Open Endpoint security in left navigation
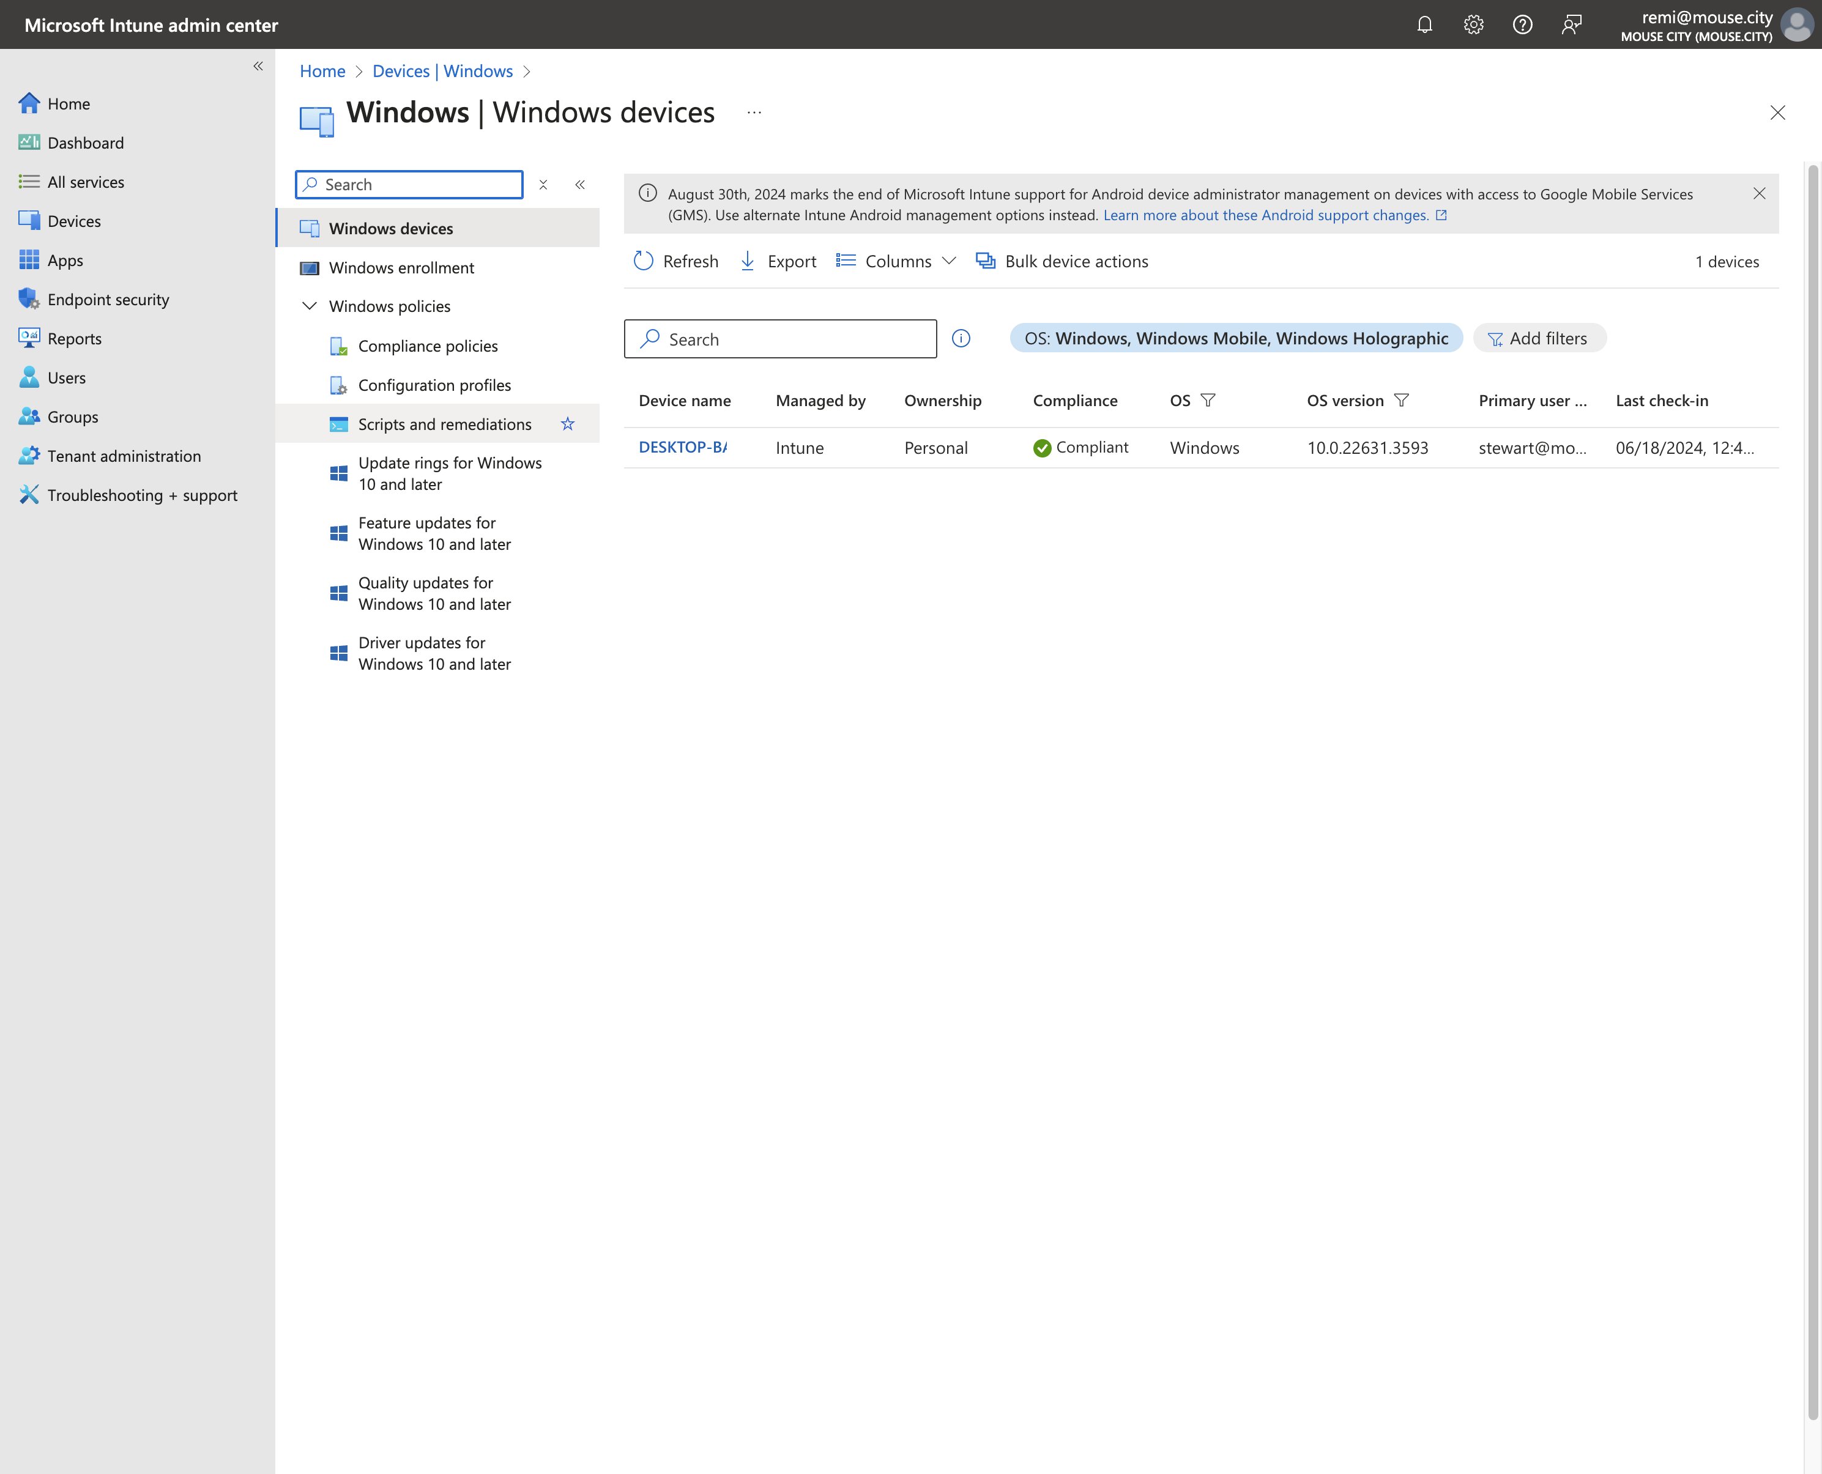This screenshot has width=1822, height=1474. (108, 299)
